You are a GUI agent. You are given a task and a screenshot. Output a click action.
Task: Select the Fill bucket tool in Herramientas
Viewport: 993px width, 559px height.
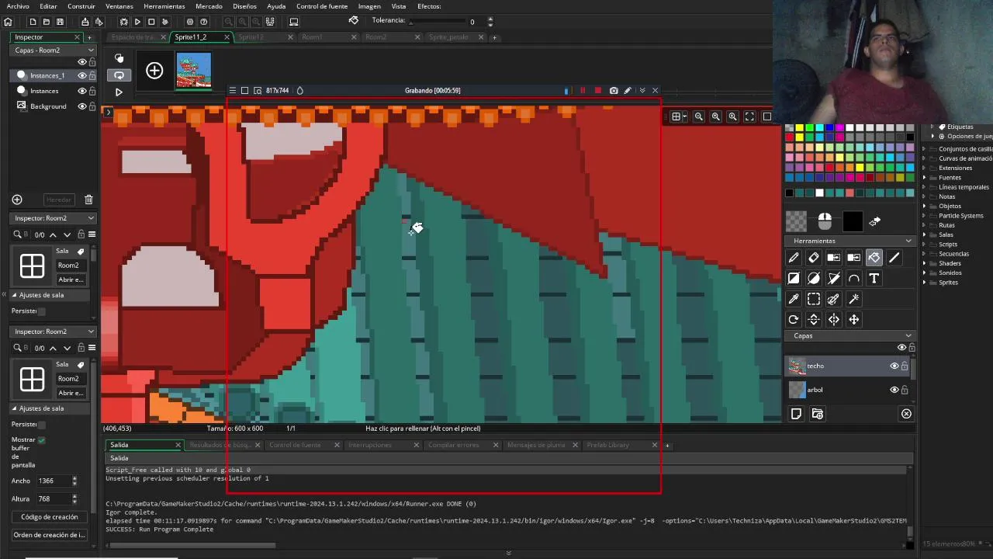(874, 258)
